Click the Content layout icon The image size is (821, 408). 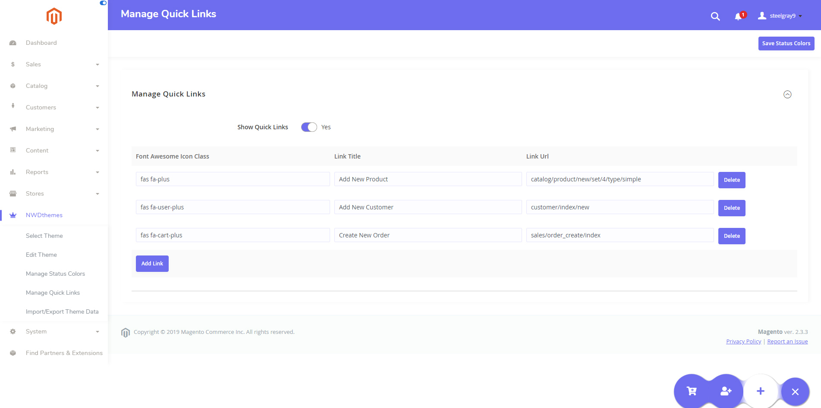13,150
